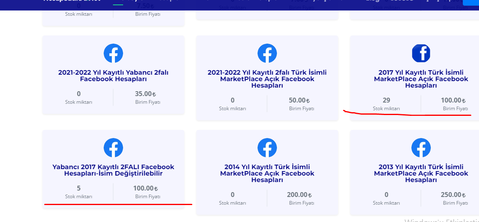This screenshot has height=222, width=479.
Task: Click Birim Fiyatı label under 7.50₺
Action: tap(148, 14)
